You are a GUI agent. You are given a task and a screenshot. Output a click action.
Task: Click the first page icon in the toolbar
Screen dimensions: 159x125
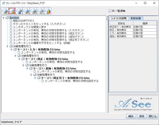(5, 11)
